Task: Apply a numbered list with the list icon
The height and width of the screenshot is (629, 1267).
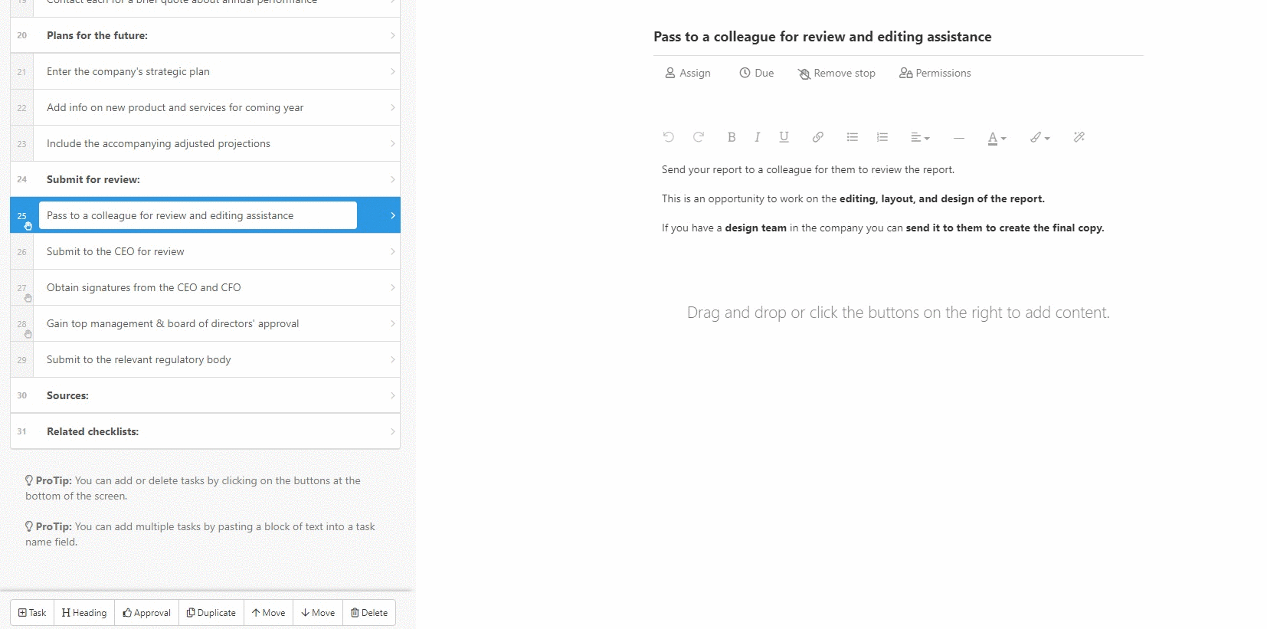Action: tap(882, 136)
